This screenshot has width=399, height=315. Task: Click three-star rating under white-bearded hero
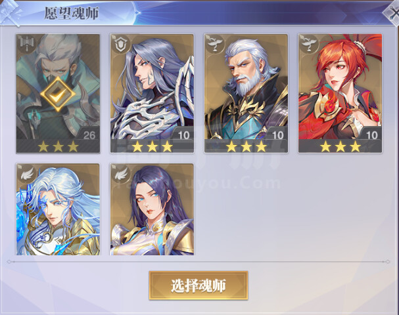click(246, 146)
